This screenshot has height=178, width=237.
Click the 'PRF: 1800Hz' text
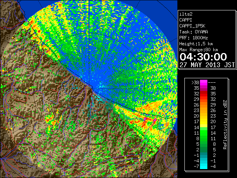[x=193, y=38]
